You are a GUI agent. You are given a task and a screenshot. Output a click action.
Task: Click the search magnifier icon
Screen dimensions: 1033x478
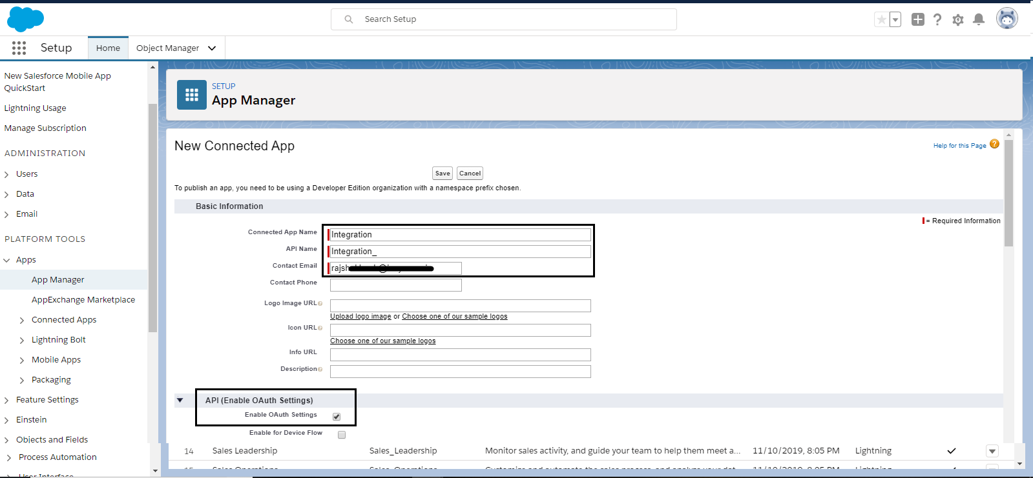[349, 19]
